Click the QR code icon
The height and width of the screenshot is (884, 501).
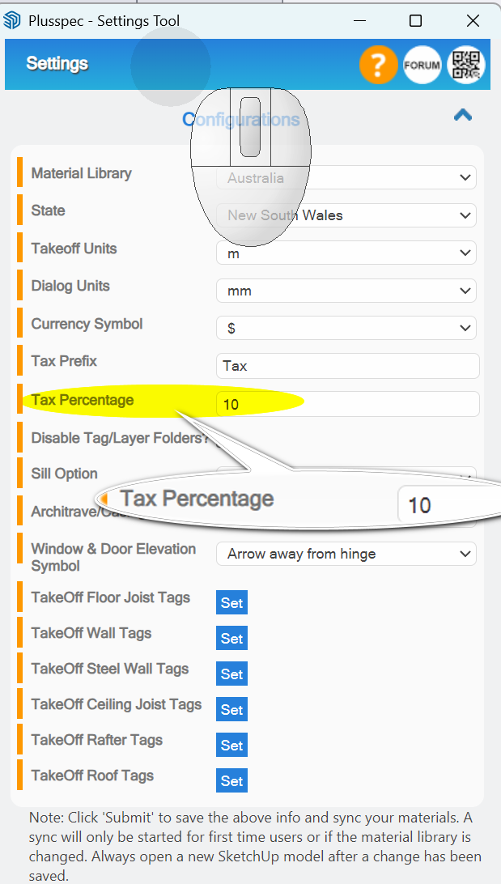(x=466, y=65)
